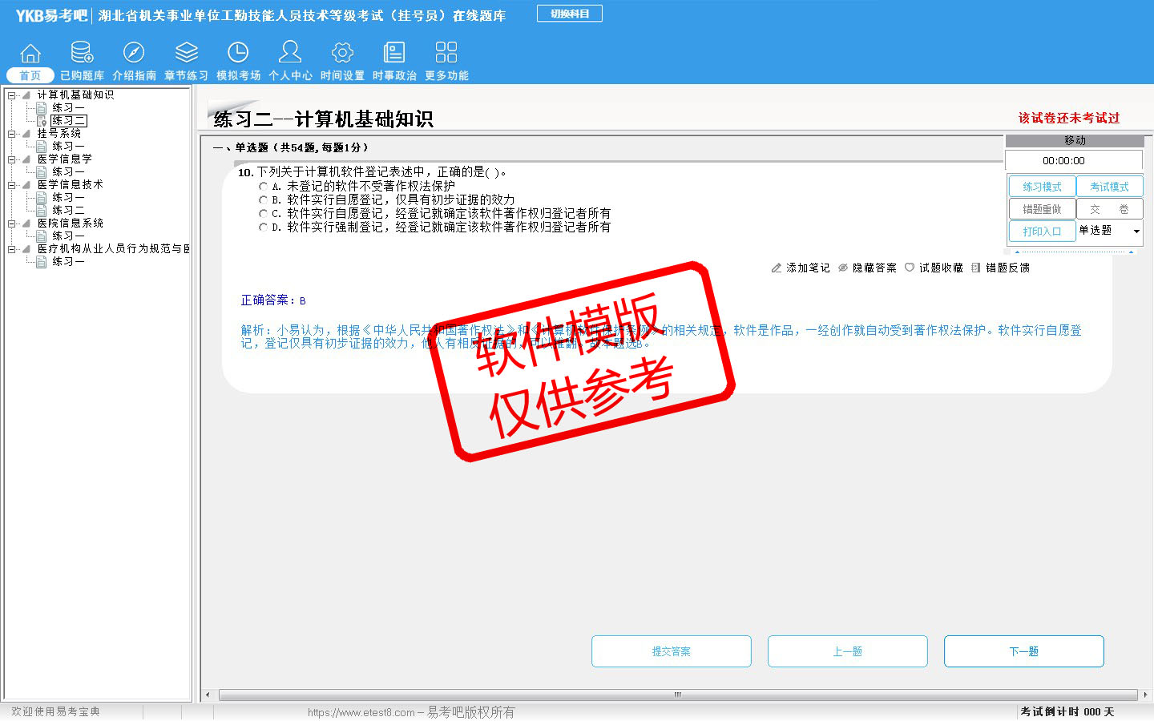Go to next question with 下一题

coord(1024,651)
